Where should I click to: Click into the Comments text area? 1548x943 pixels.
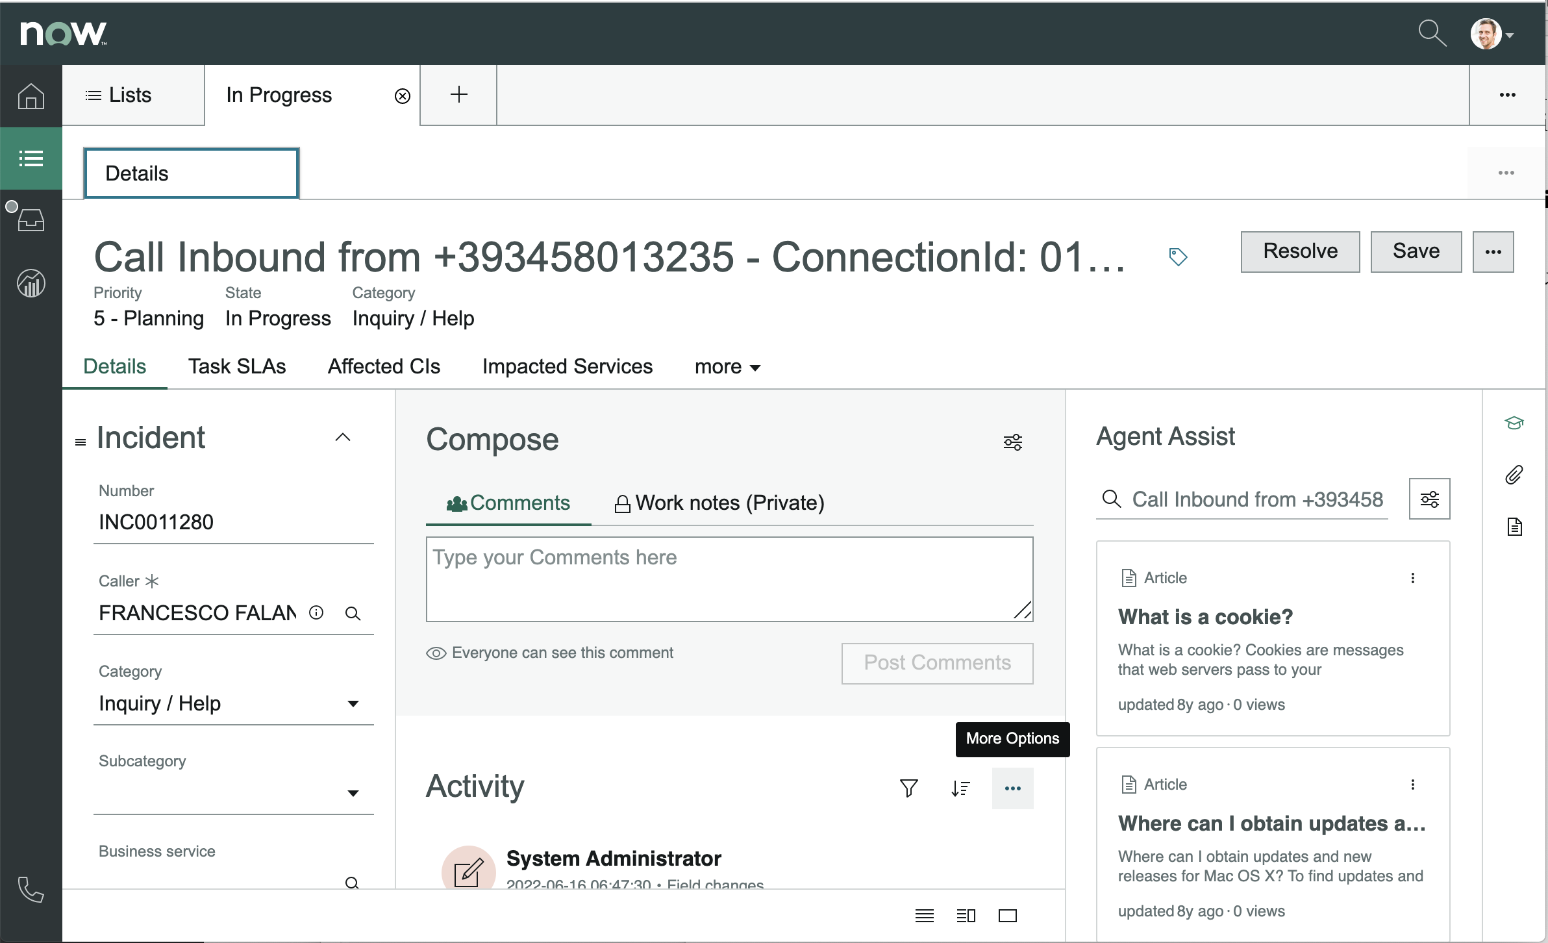[729, 579]
